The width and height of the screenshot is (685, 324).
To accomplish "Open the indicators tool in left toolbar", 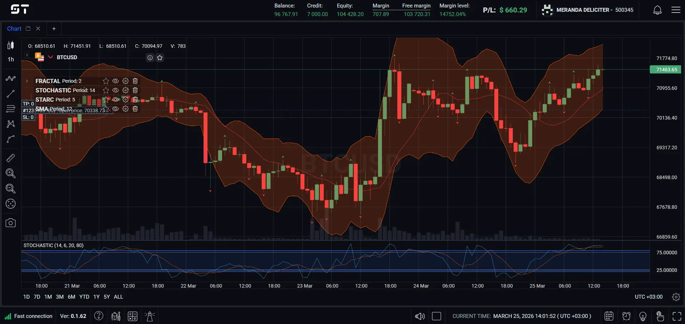I will click(11, 79).
